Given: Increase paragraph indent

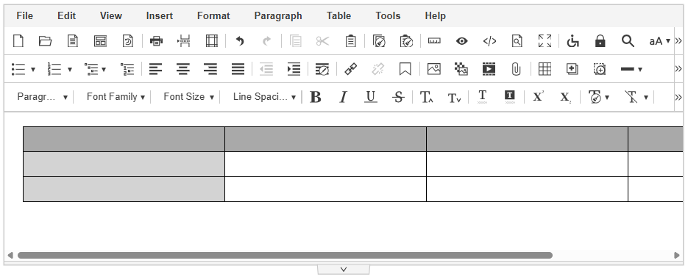Looking at the screenshot, I should [294, 69].
